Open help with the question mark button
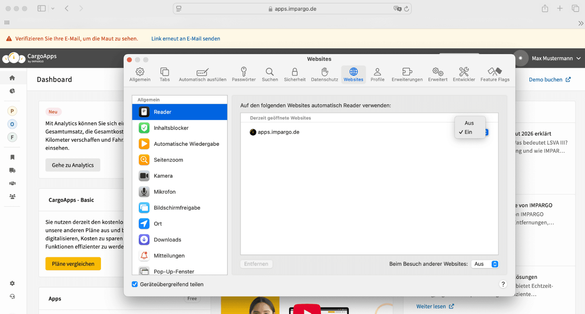585x314 pixels. click(x=503, y=284)
